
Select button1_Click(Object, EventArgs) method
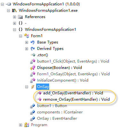(73, 61)
